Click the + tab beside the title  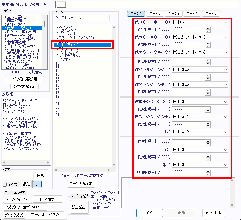click(x=61, y=4)
